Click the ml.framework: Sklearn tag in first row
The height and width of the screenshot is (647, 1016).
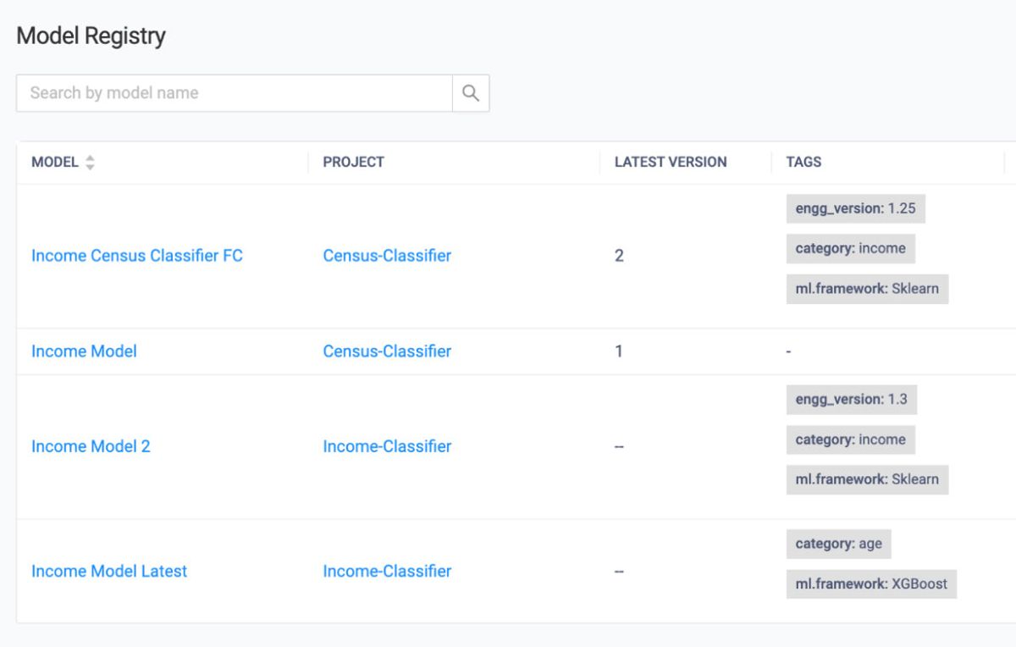[x=866, y=289]
